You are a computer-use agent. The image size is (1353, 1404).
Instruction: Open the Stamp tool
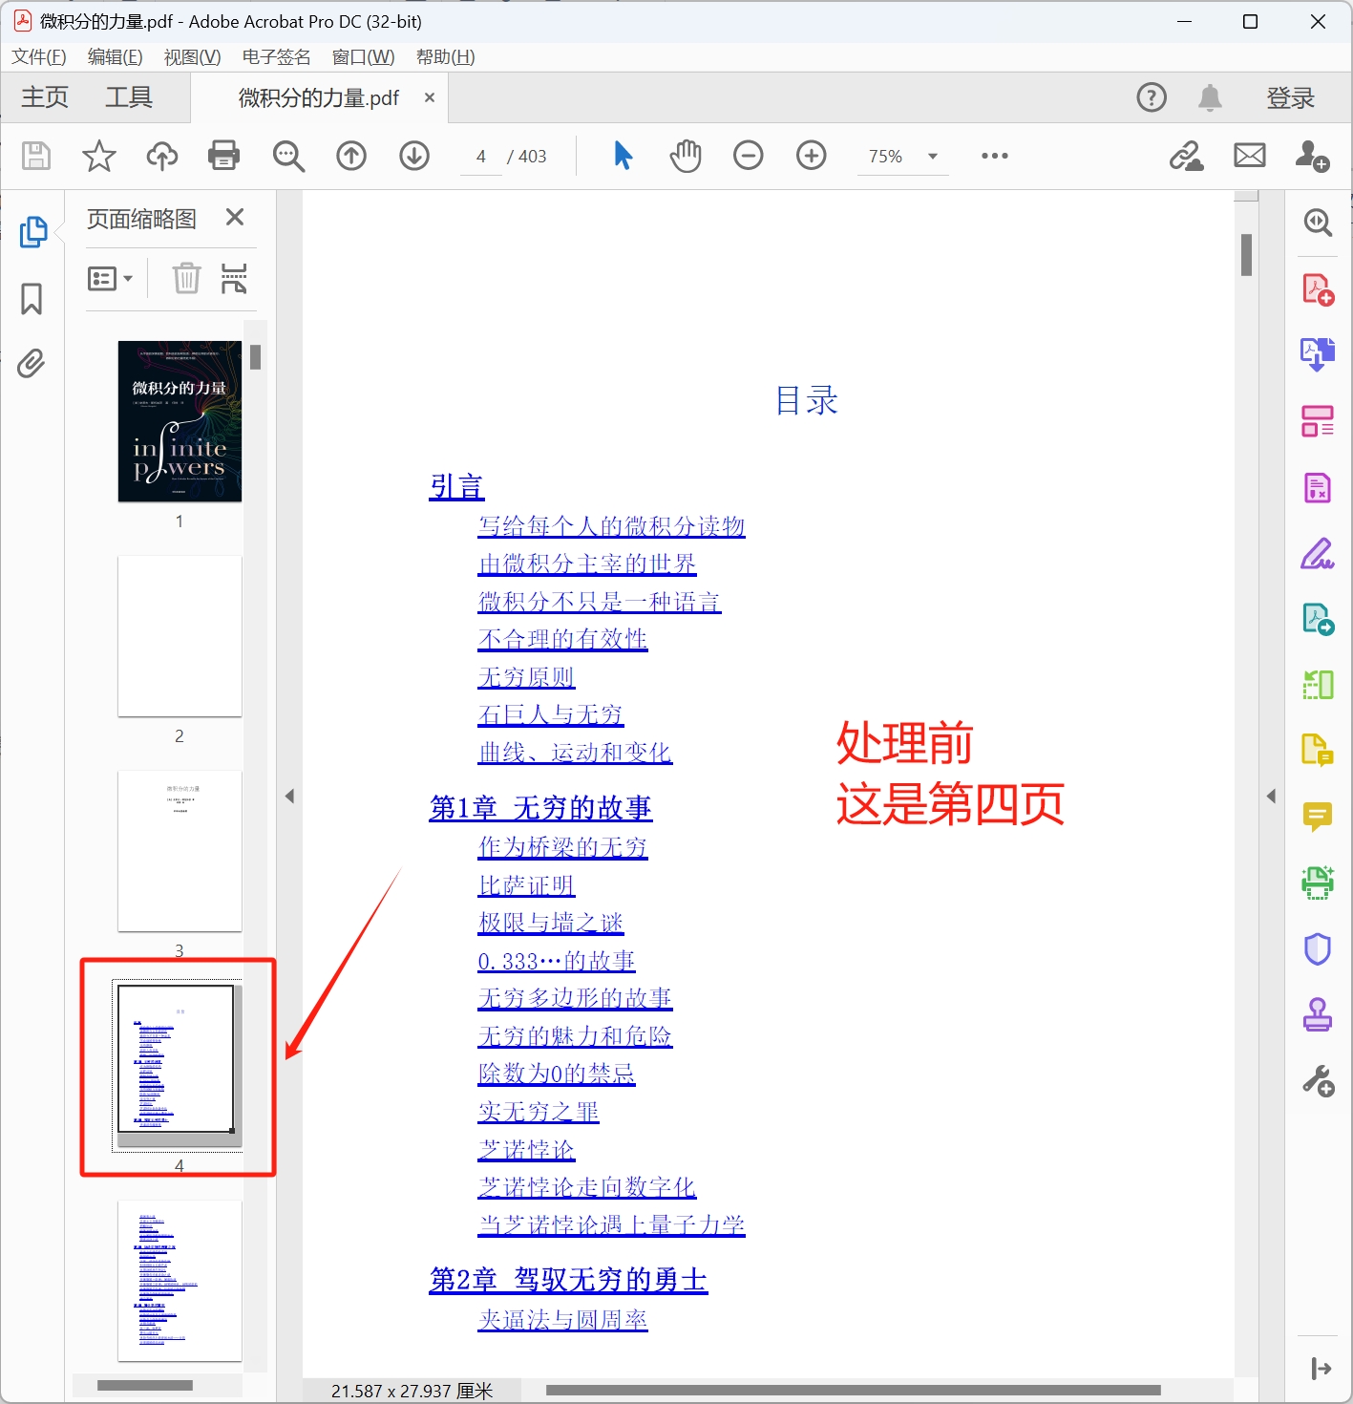pyautogui.click(x=1318, y=1015)
